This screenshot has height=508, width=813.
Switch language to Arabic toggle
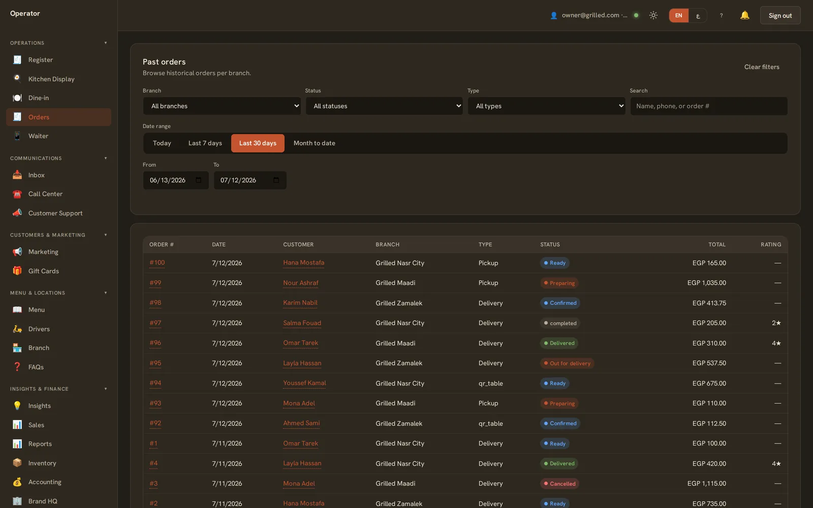coord(698,16)
